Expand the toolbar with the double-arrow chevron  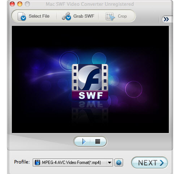tap(166, 19)
